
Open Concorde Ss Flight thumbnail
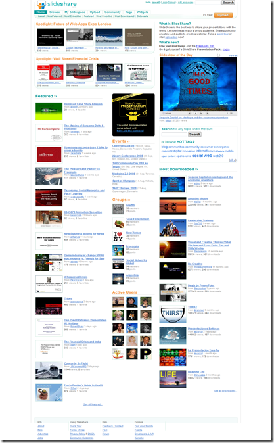[49, 371]
